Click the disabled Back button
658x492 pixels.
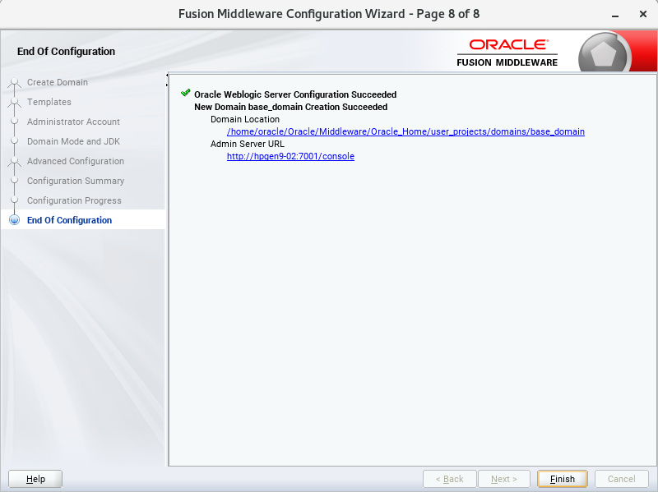click(x=449, y=479)
